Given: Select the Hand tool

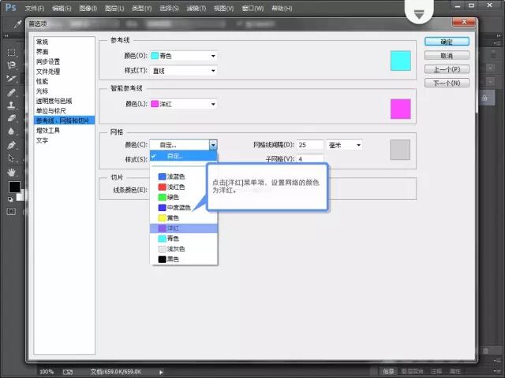Looking at the screenshot, I should (x=12, y=172).
